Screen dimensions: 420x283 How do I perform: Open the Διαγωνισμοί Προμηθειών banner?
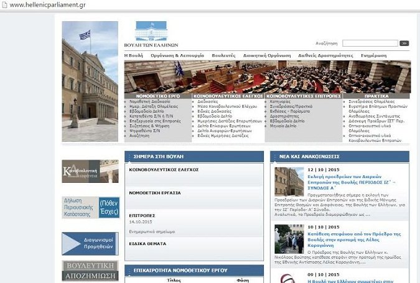point(90,244)
